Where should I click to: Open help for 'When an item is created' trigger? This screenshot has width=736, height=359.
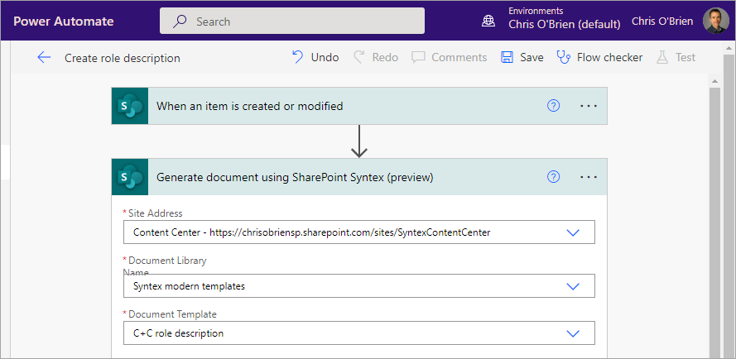(553, 106)
